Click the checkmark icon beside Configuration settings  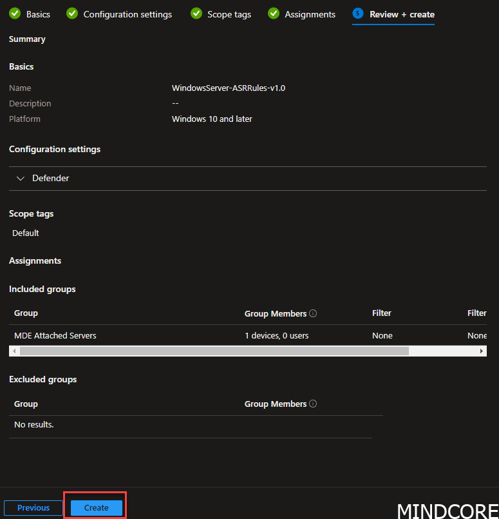pyautogui.click(x=72, y=14)
